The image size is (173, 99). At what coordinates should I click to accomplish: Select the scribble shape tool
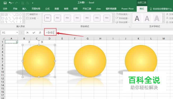click(x=6, y=22)
